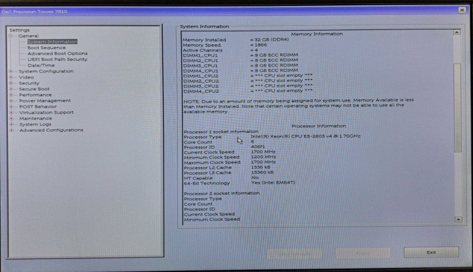Open Boot Sequence settings
Screen dimensions: 473x272
47,48
